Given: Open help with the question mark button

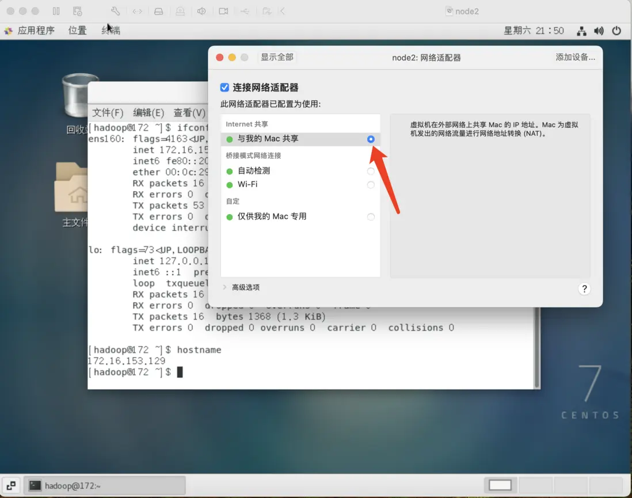Looking at the screenshot, I should point(584,288).
